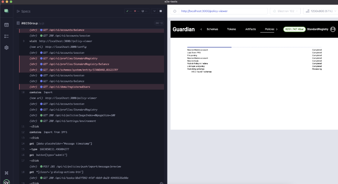Expand the Specs list panel
Image resolution: width=338 pixels, height=184 pixels.
click(x=24, y=11)
